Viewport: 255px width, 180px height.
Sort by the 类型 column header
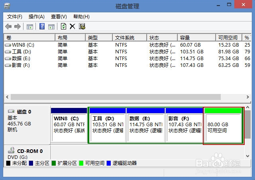(99, 38)
